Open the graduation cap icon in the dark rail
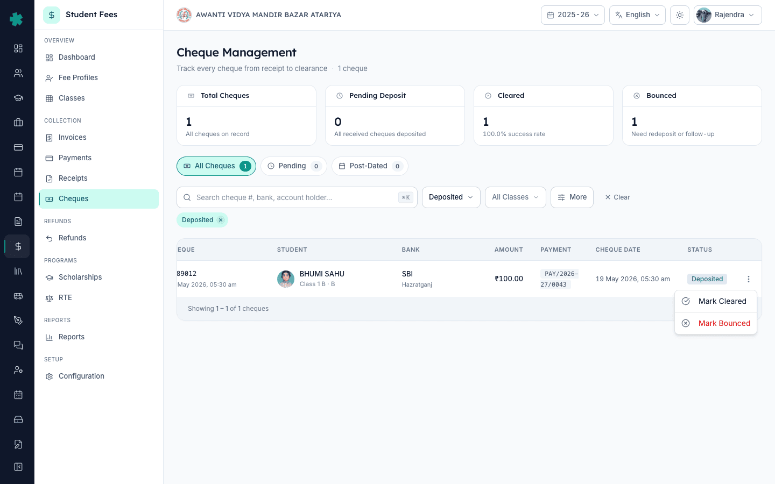 pyautogui.click(x=18, y=98)
